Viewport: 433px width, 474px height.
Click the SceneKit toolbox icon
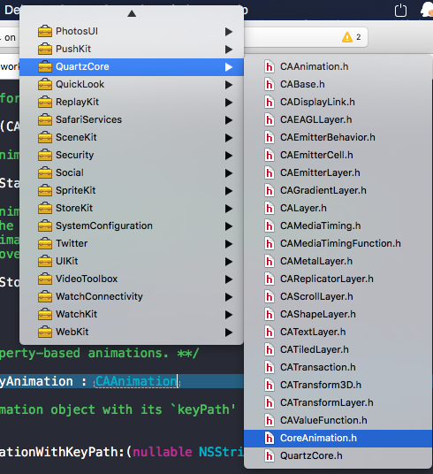click(x=45, y=138)
